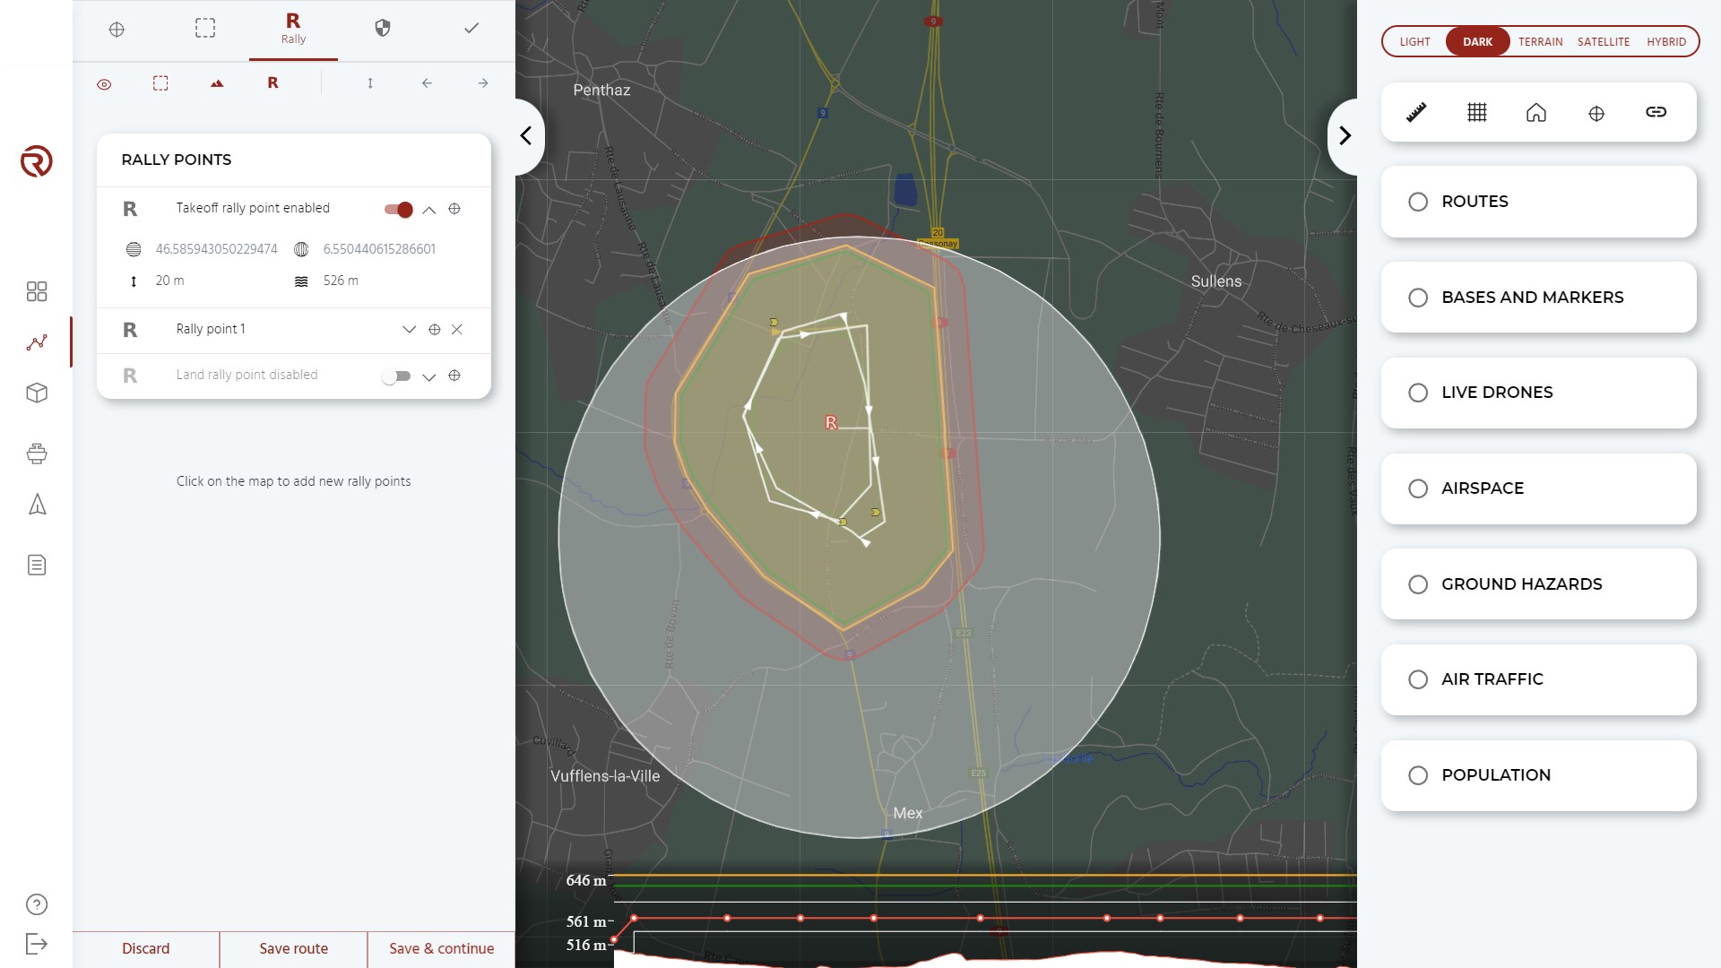The height and width of the screenshot is (968, 1721).
Task: Go to previous step with left arrow
Action: pyautogui.click(x=427, y=83)
